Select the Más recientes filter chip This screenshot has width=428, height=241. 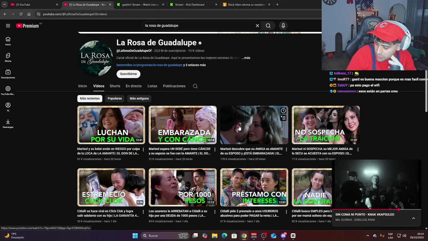tap(90, 98)
